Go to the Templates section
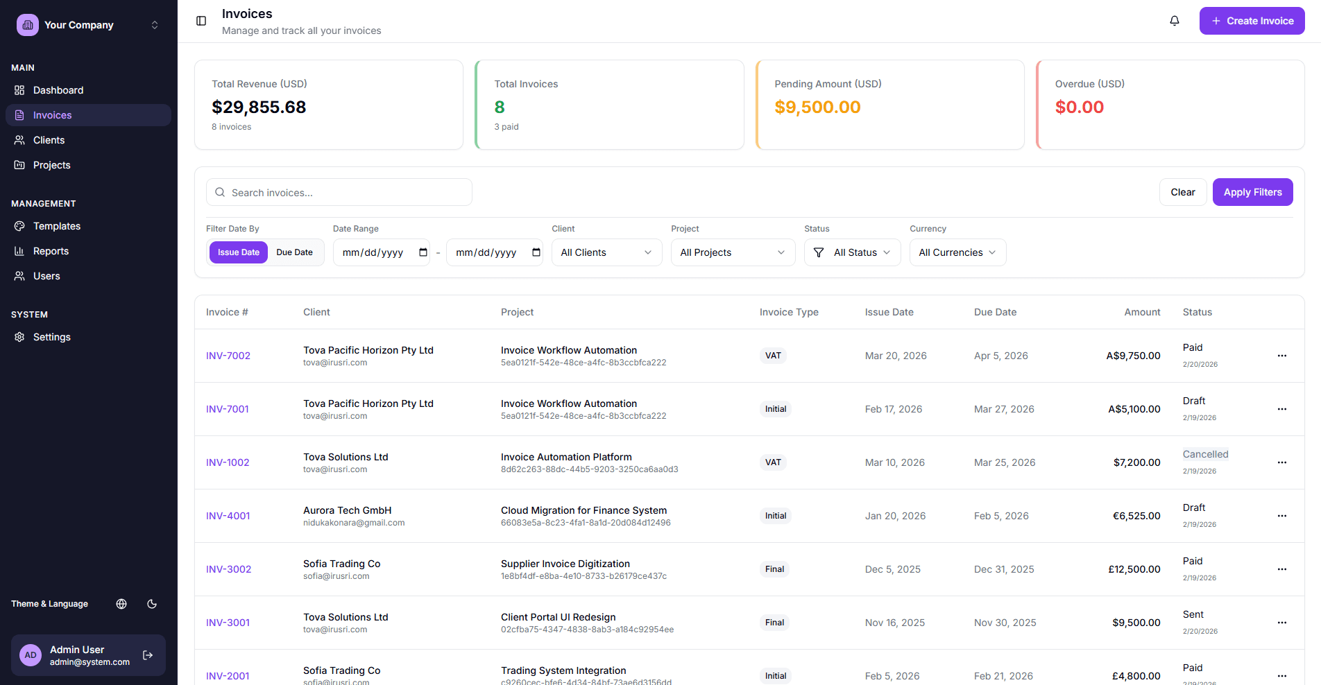Viewport: 1321px width, 685px height. click(56, 226)
